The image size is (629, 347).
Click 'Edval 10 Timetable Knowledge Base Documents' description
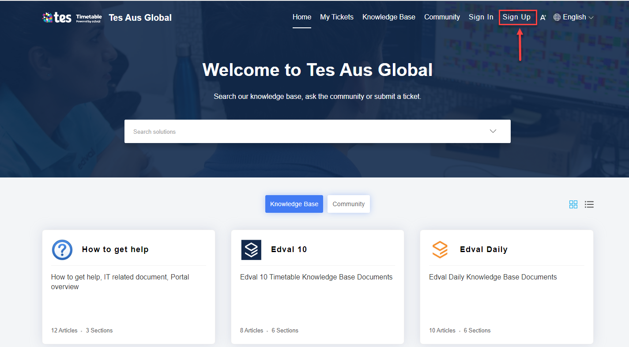tap(316, 277)
